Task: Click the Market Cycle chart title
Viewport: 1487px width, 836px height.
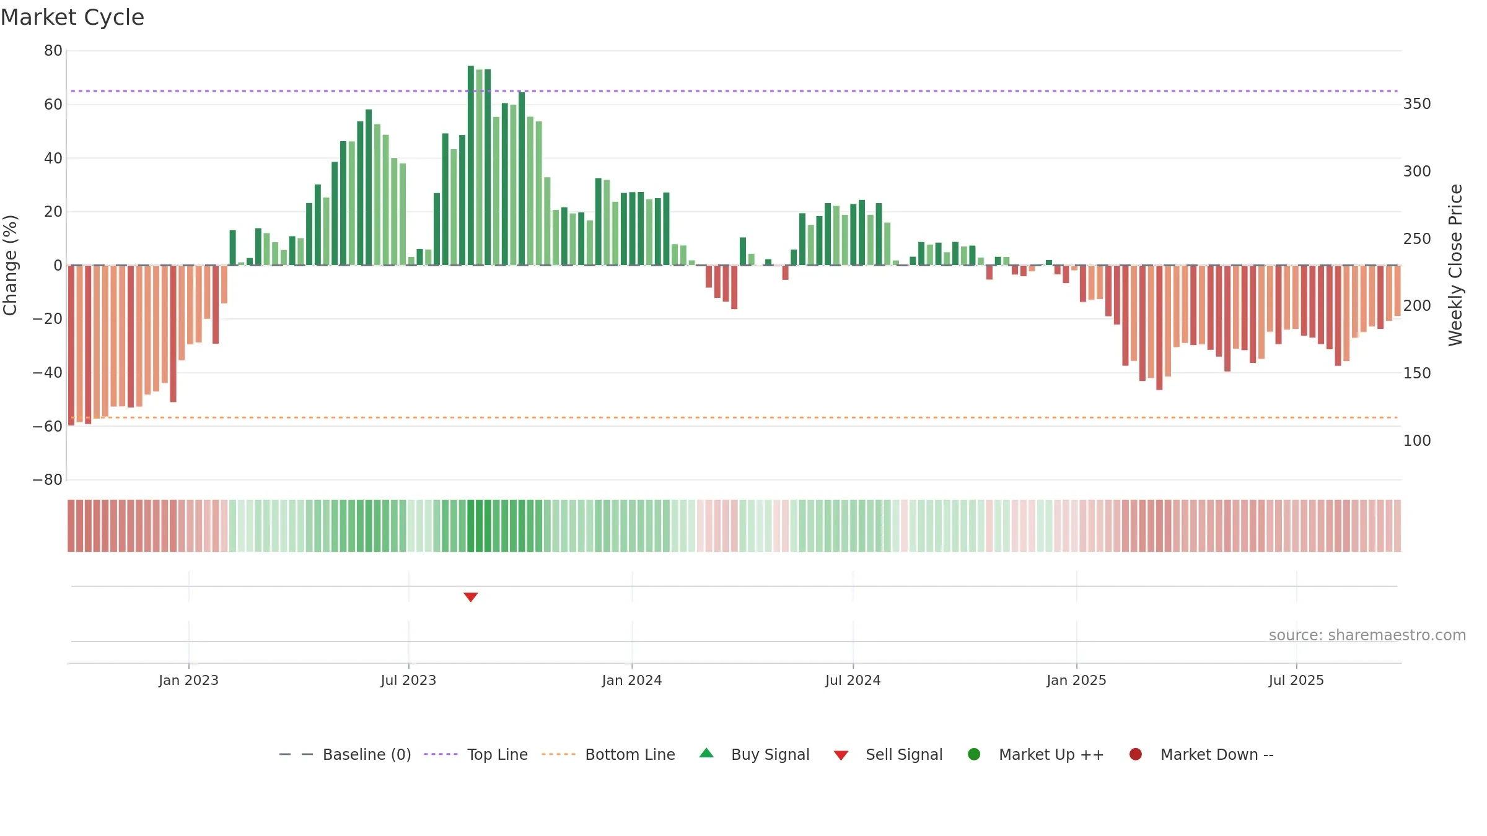Action: (x=72, y=17)
